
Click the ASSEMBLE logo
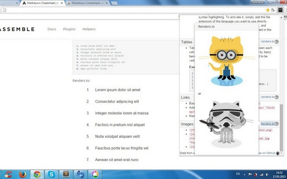(17, 29)
